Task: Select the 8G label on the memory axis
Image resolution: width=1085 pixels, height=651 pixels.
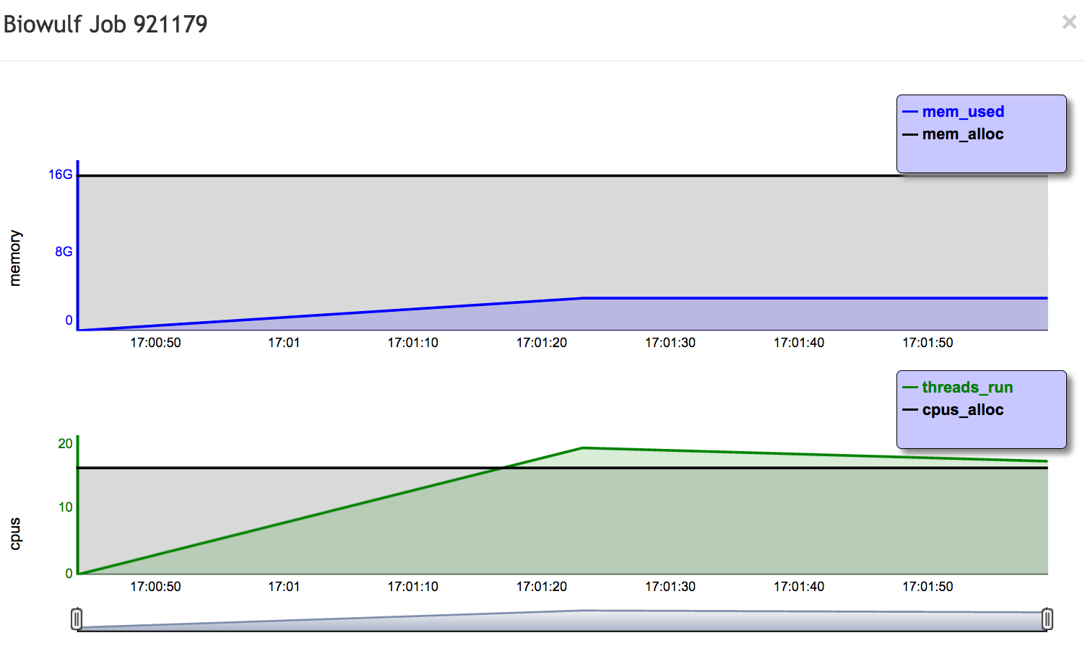Action: point(64,252)
